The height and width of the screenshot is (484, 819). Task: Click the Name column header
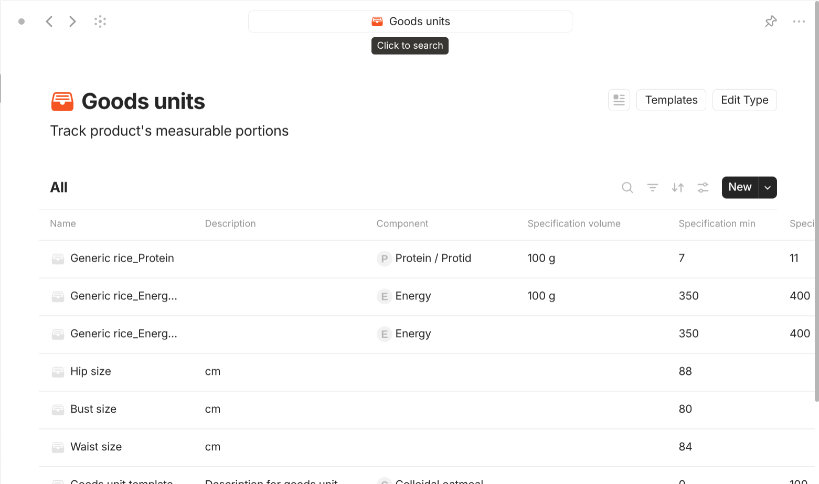(x=62, y=223)
